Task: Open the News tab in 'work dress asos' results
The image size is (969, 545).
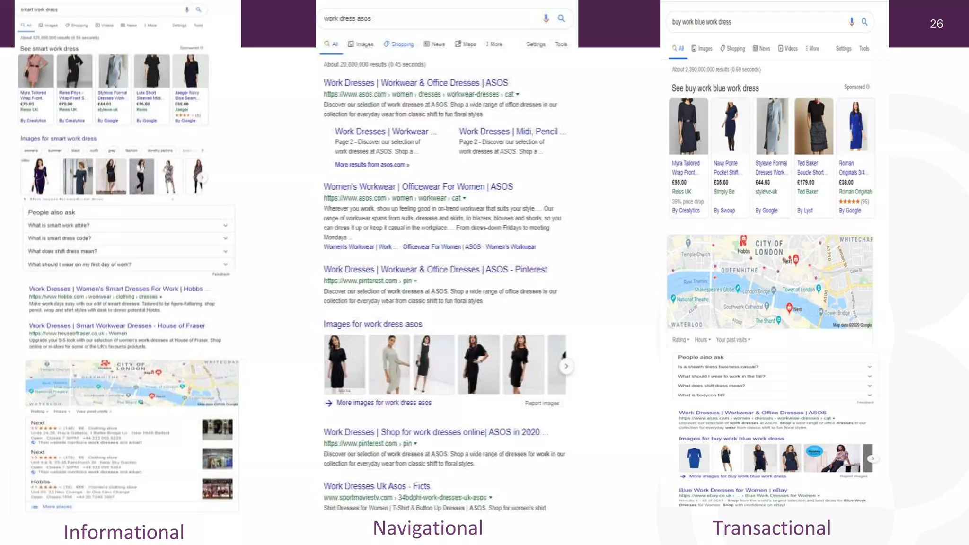Action: point(434,44)
